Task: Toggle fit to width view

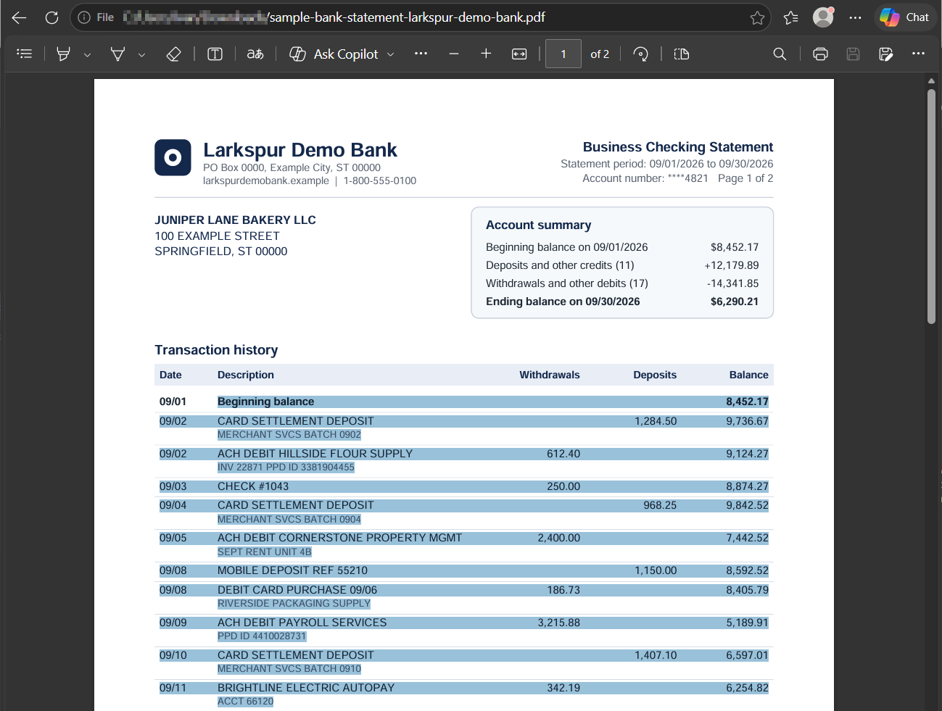Action: pyautogui.click(x=519, y=54)
